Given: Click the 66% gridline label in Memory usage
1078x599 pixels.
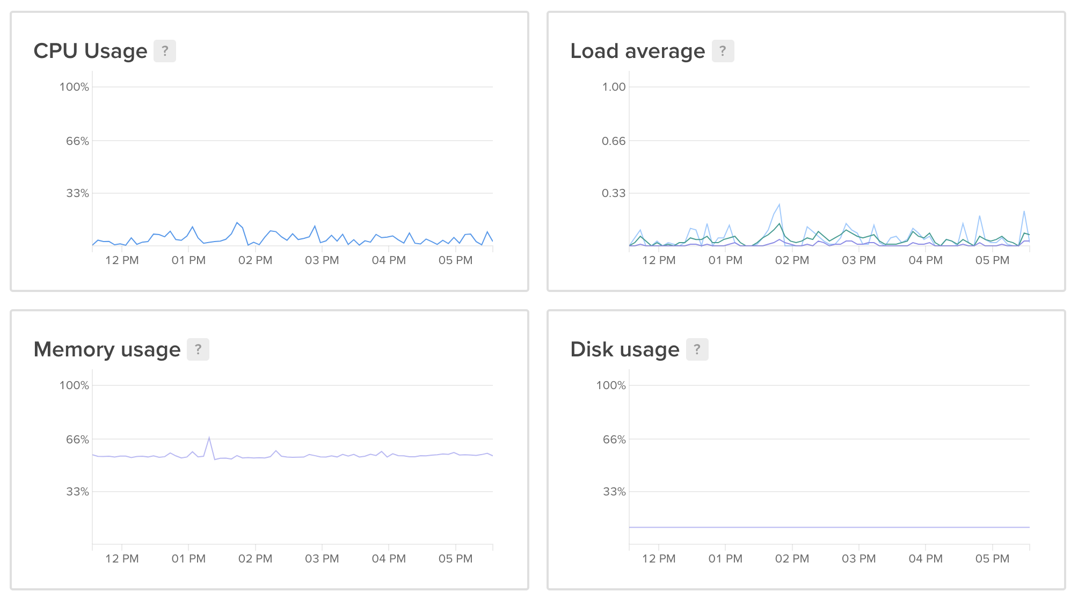Looking at the screenshot, I should click(x=77, y=440).
